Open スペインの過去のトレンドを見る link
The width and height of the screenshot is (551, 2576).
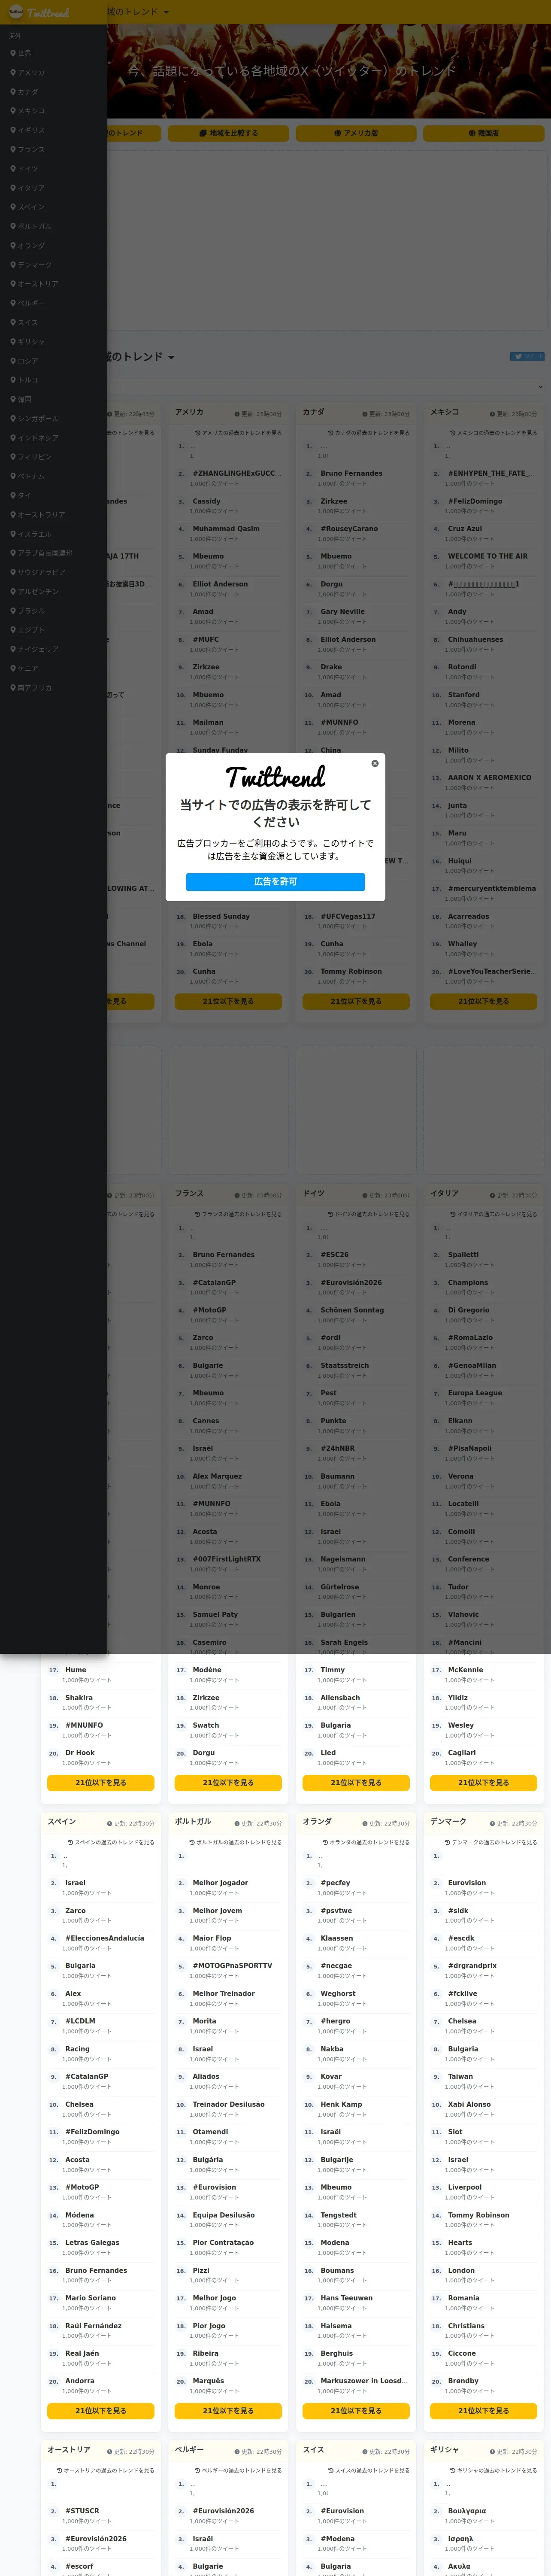pos(111,1842)
